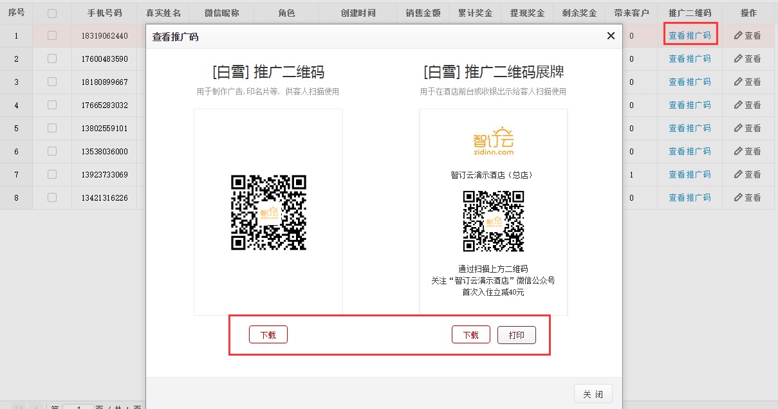
Task: Click the 提现奖金 column header
Action: [x=527, y=13]
